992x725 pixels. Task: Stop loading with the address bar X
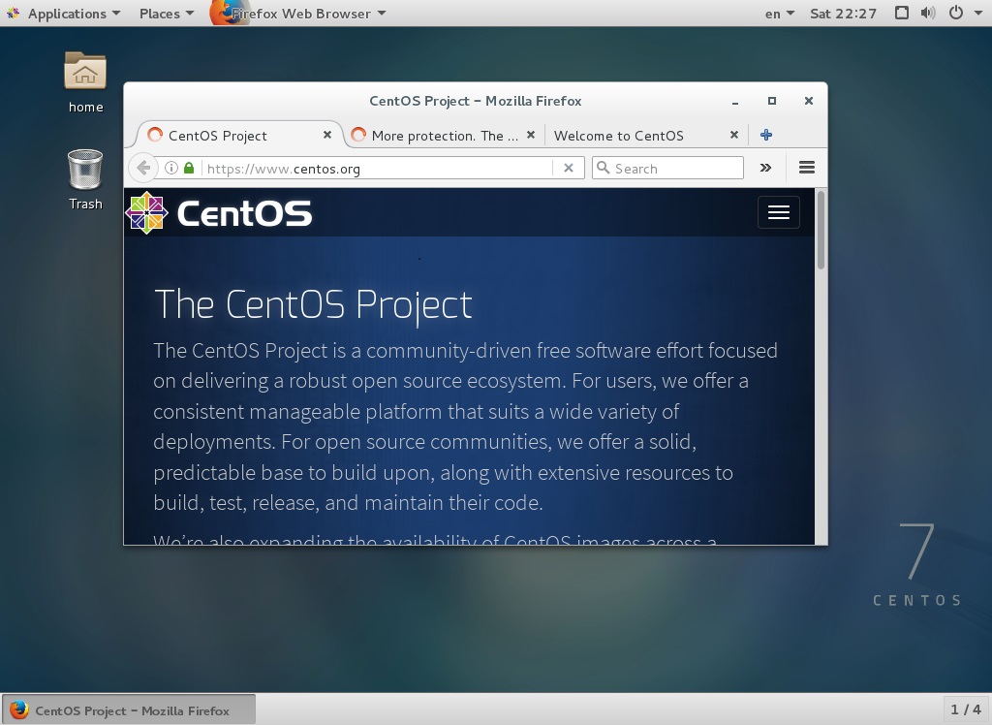click(x=568, y=168)
